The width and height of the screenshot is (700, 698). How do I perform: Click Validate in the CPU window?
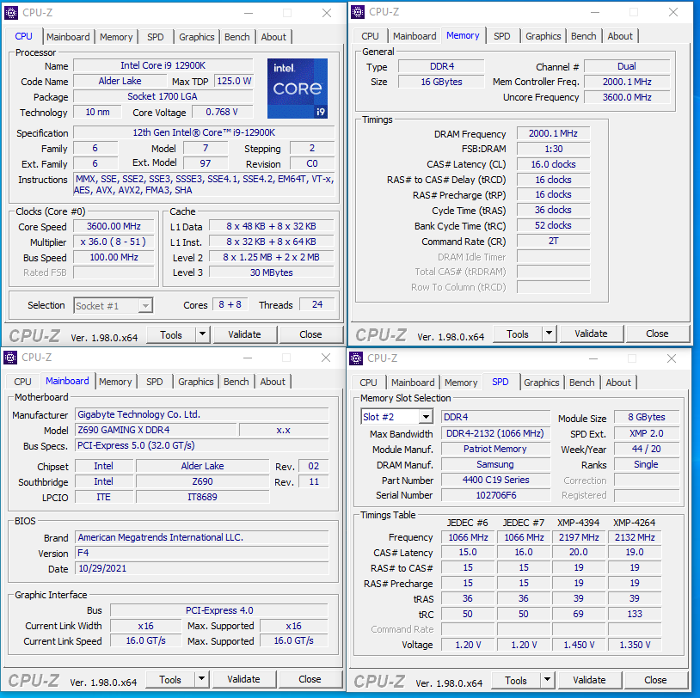(x=244, y=334)
